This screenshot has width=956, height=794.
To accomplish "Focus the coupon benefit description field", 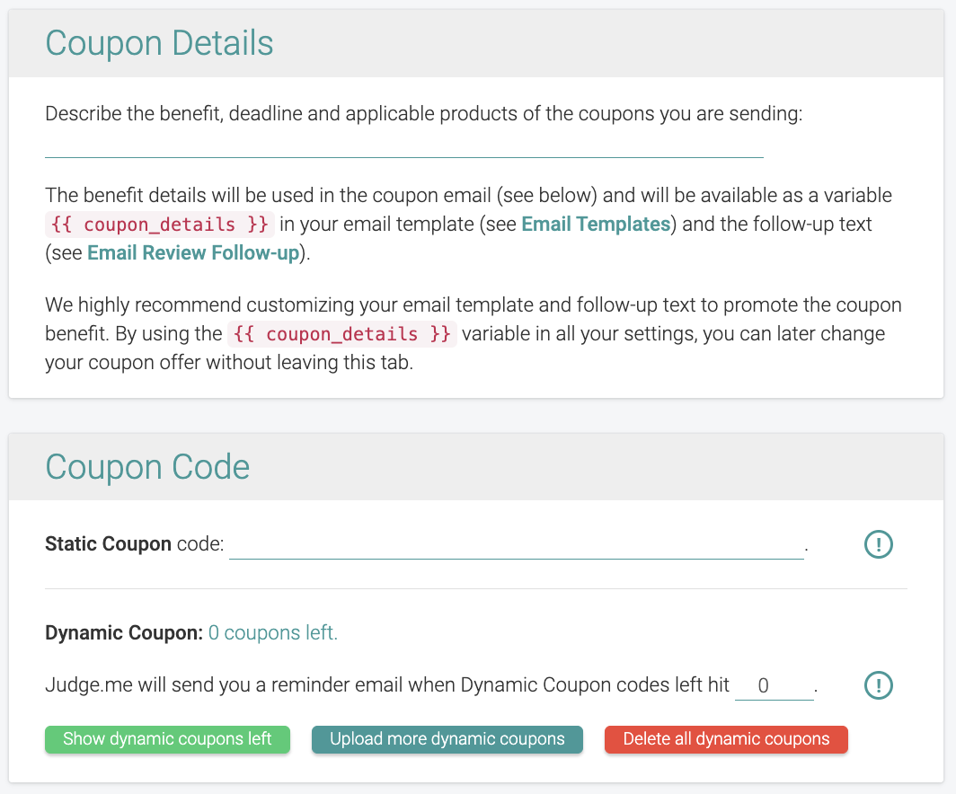I will (x=403, y=146).
